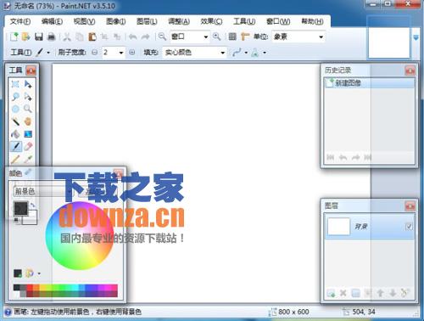Screen dimensions: 424x321
Task: Open the 调整(A) menu
Action: tap(179, 21)
